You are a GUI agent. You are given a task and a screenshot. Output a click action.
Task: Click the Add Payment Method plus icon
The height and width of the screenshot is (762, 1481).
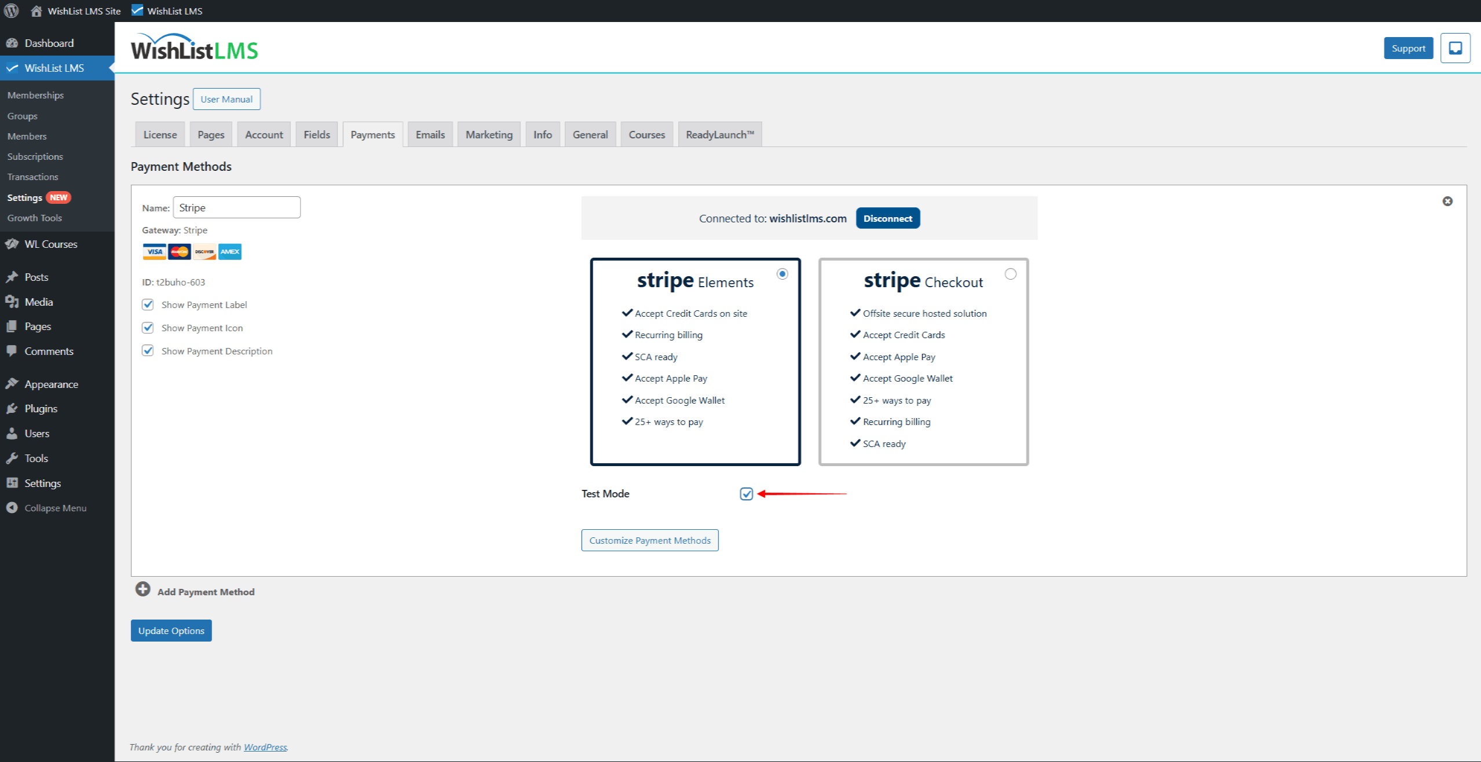click(142, 589)
